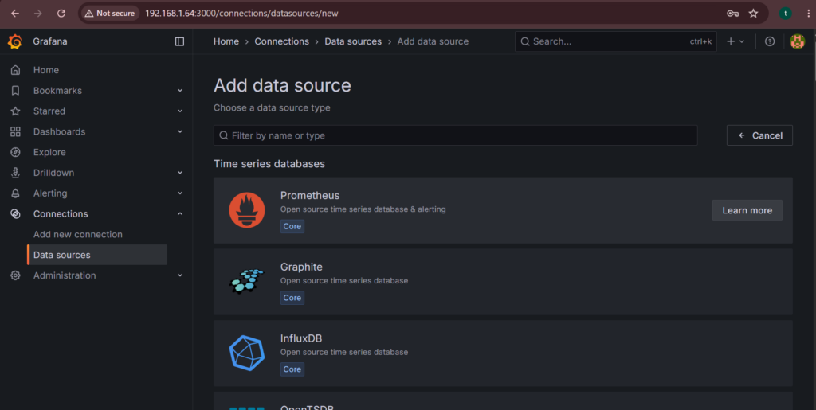This screenshot has width=816, height=410.
Task: Click the Time series databases heading
Action: 269,164
